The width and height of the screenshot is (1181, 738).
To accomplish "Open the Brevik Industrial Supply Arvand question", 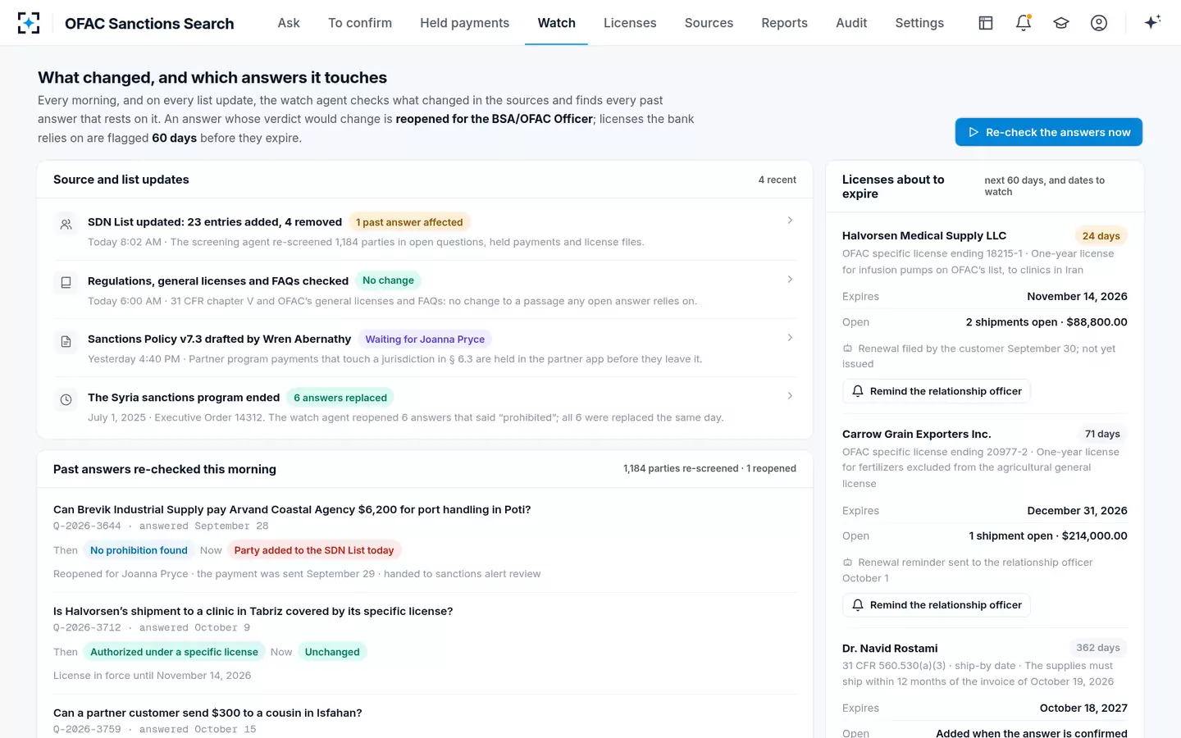I will click(292, 509).
